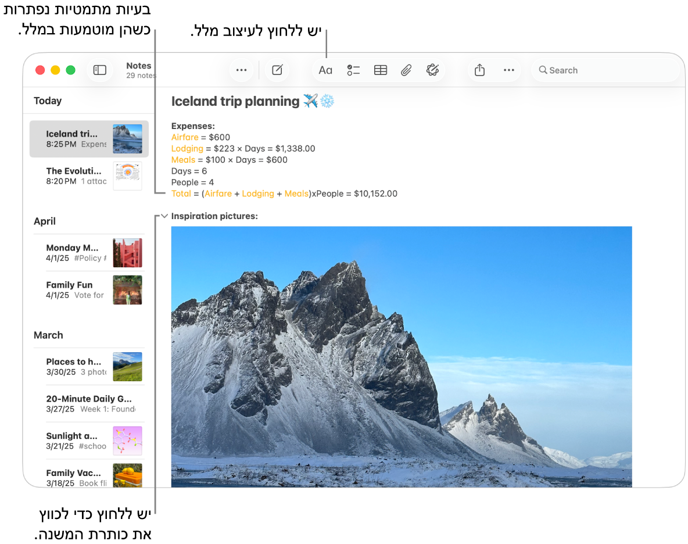Screen dimensions: 688x544
Task: Click the March section header
Action: (48, 335)
